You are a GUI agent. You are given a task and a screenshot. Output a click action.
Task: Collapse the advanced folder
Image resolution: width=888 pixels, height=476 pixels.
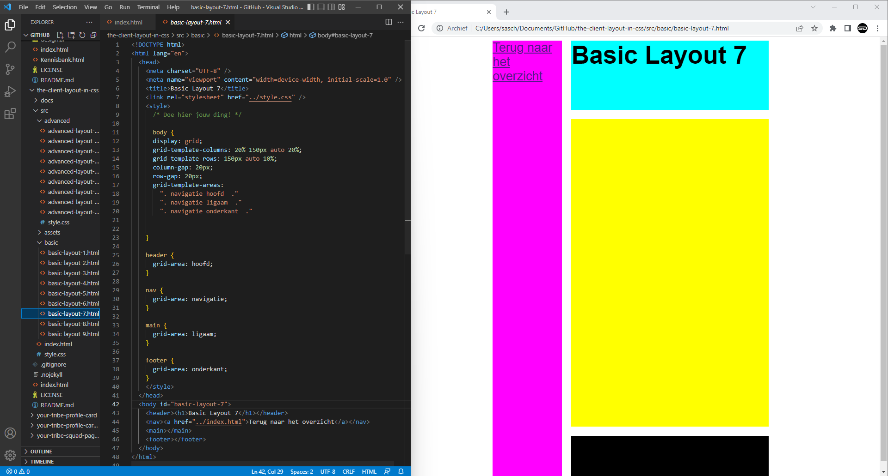(54, 121)
